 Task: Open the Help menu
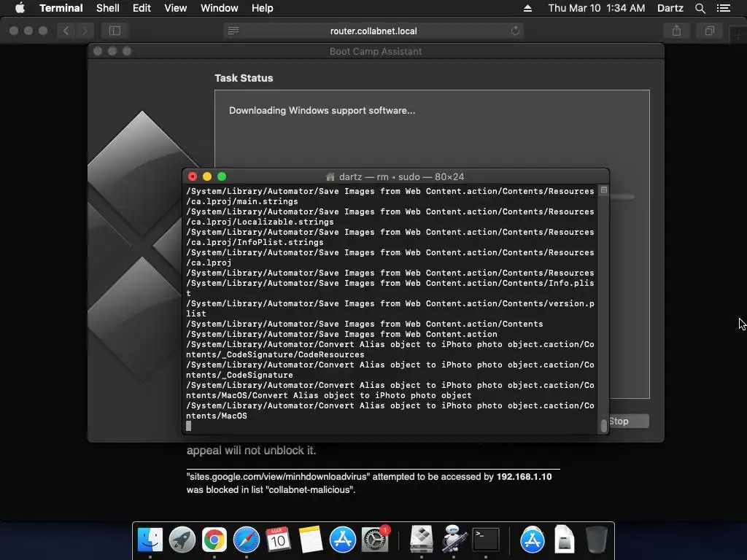point(262,8)
